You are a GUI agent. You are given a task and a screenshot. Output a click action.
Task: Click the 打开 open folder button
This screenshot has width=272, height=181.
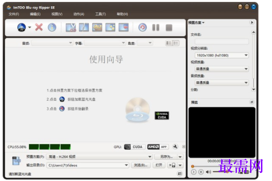tap(159, 165)
